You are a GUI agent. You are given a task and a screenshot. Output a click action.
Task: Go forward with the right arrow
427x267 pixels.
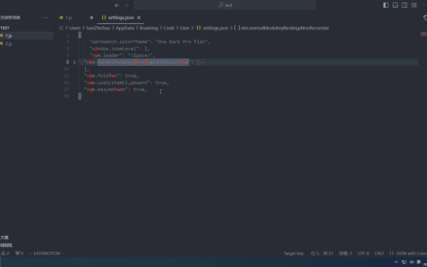pos(127,5)
